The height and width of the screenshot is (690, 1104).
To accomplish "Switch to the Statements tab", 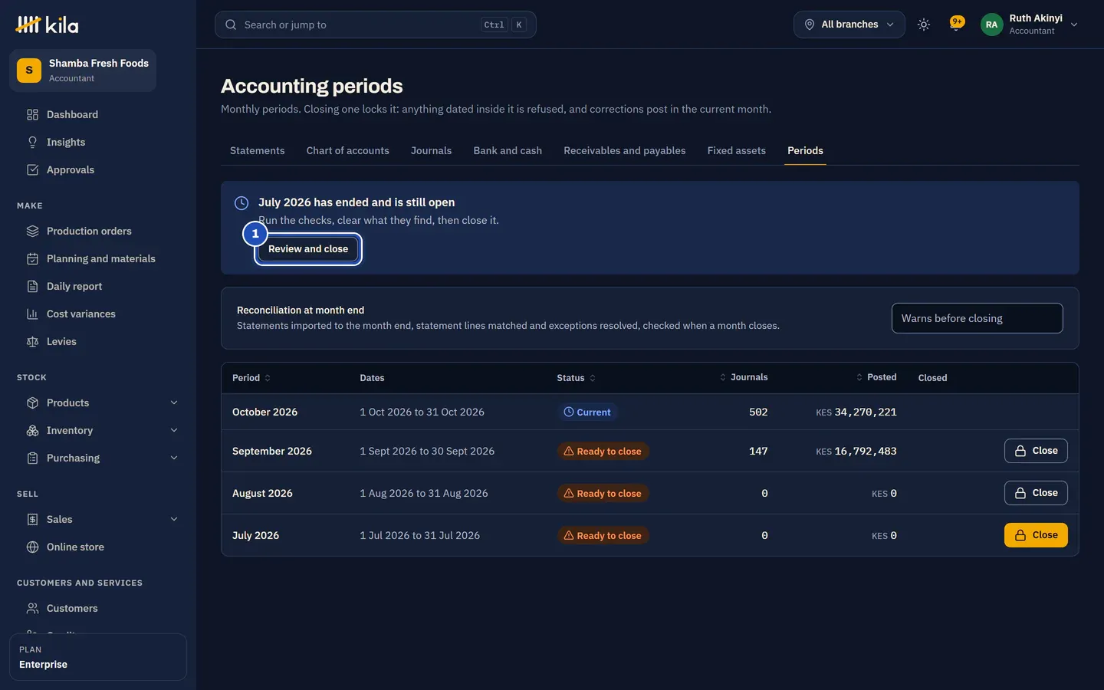I will (x=257, y=150).
